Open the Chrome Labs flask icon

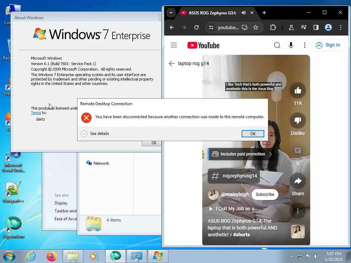coord(291,27)
